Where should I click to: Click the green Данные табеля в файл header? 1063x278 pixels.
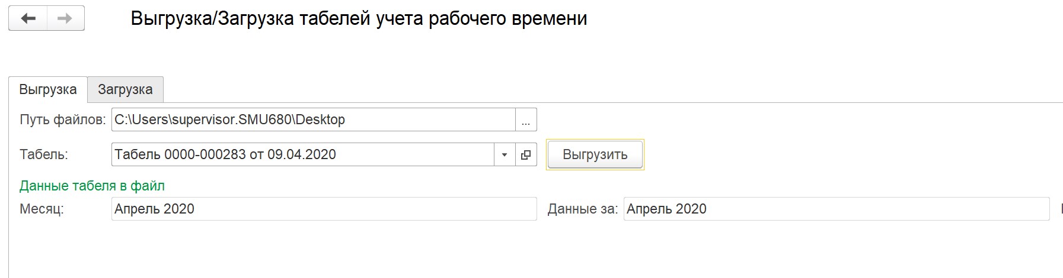(92, 186)
